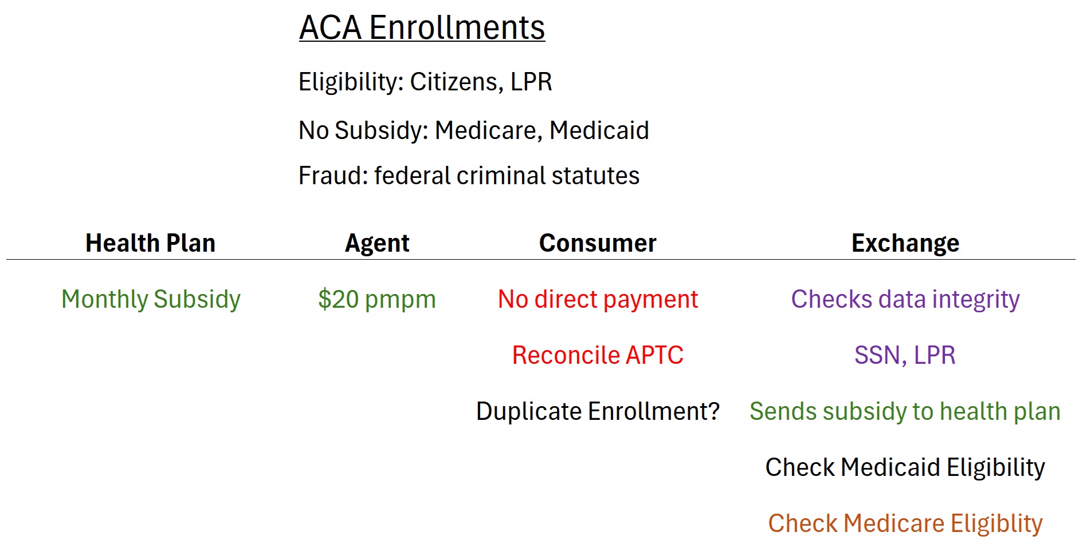
Task: Select the red No direct payment text
Action: tap(598, 300)
